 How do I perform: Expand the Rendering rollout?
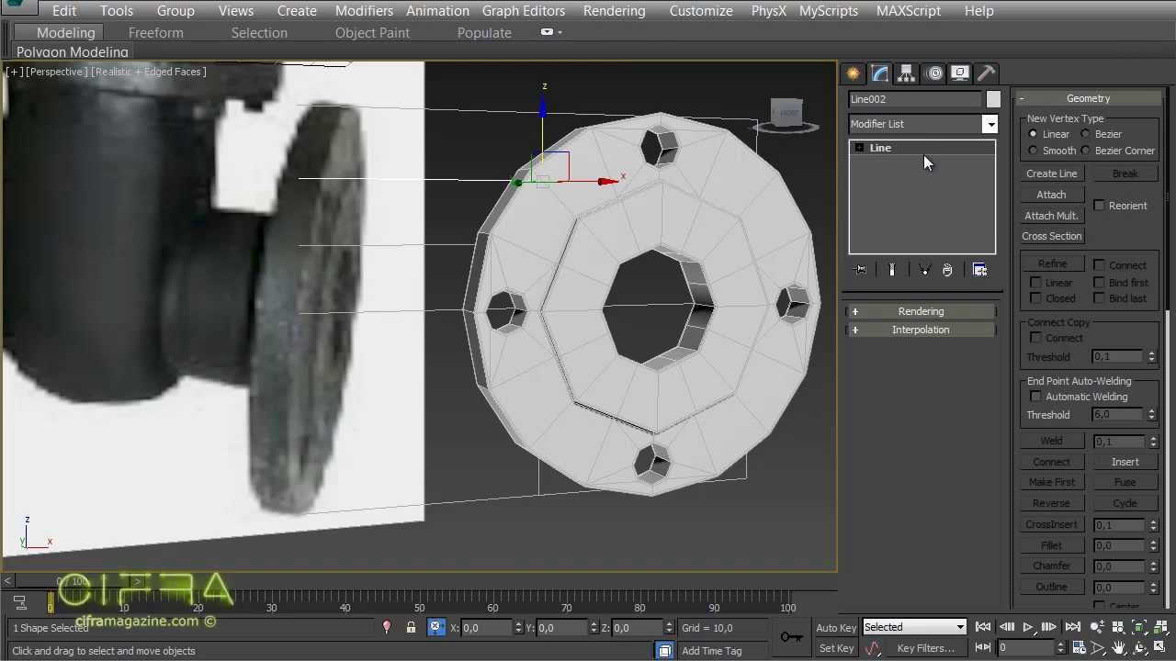point(921,311)
